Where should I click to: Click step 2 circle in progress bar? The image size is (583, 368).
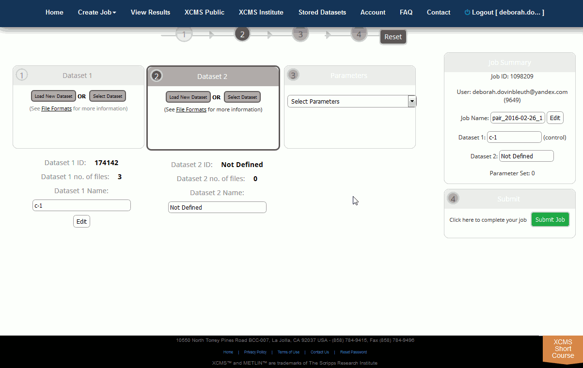[x=242, y=34]
